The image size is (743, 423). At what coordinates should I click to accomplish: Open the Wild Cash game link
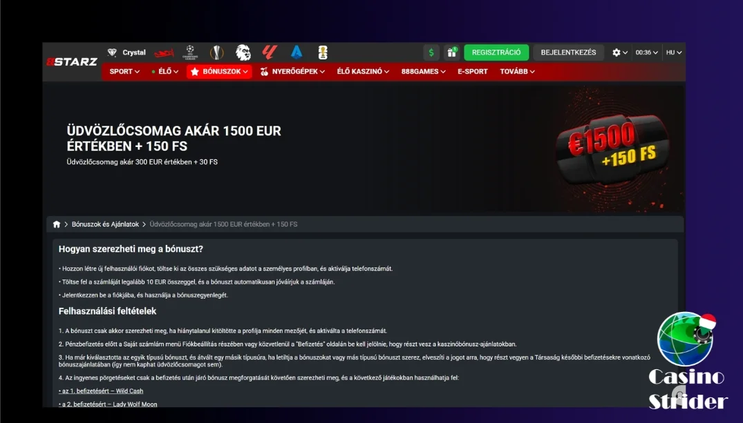tap(101, 391)
